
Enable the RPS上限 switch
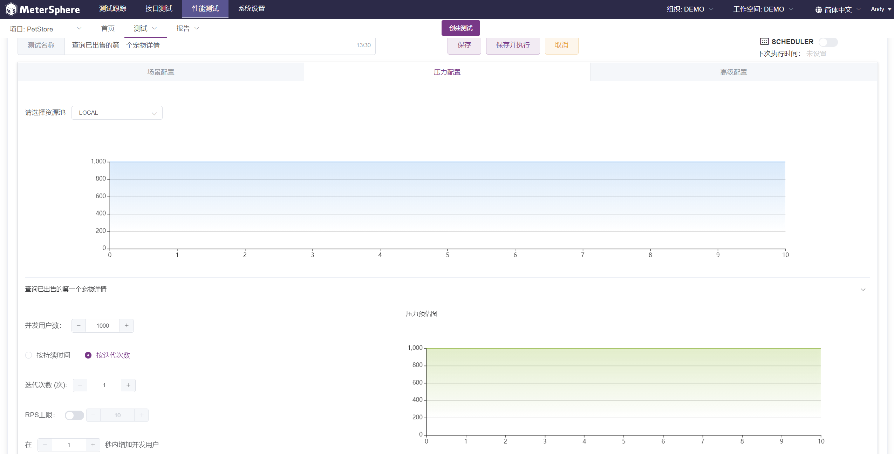pos(74,415)
